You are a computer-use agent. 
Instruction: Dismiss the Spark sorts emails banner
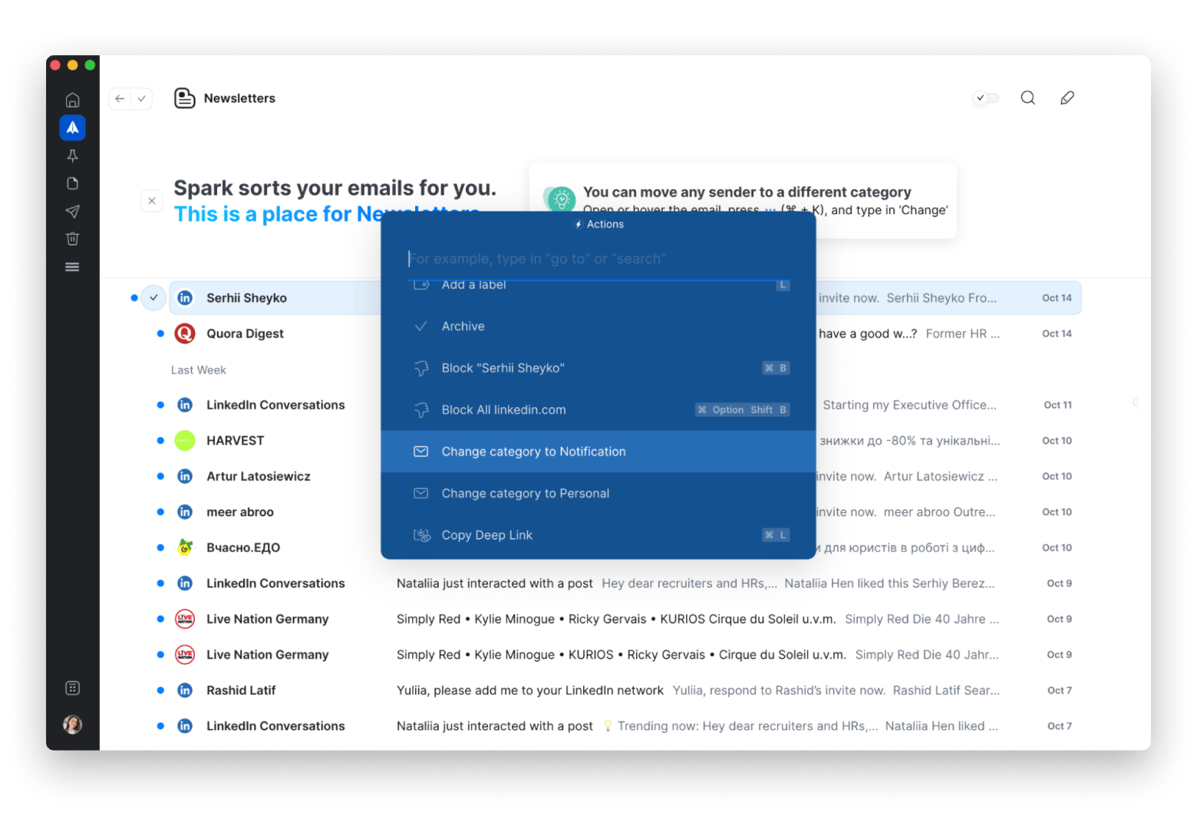point(152,201)
